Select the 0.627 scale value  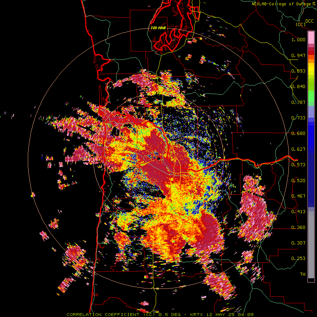click(298, 149)
